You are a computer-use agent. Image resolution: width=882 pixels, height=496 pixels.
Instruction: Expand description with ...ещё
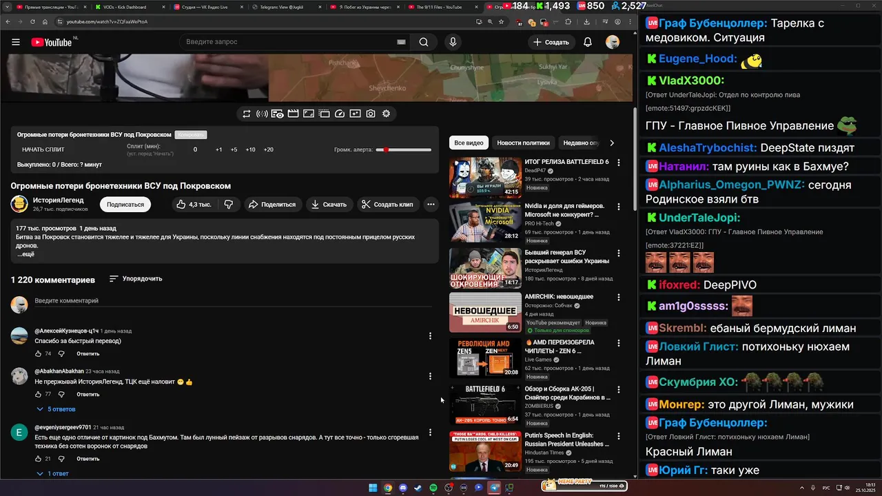[25, 254]
